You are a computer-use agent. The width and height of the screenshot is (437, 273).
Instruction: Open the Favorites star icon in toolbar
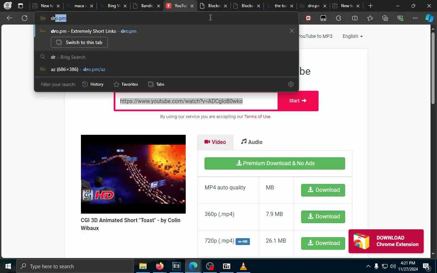tap(370, 18)
